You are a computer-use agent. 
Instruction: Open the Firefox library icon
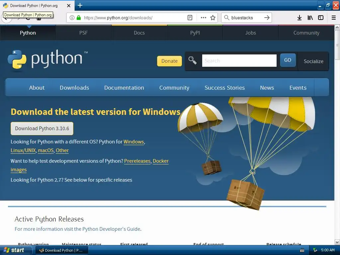tap(310, 18)
